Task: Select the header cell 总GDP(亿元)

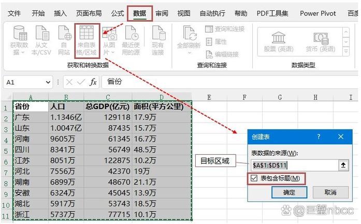Action: (x=108, y=107)
